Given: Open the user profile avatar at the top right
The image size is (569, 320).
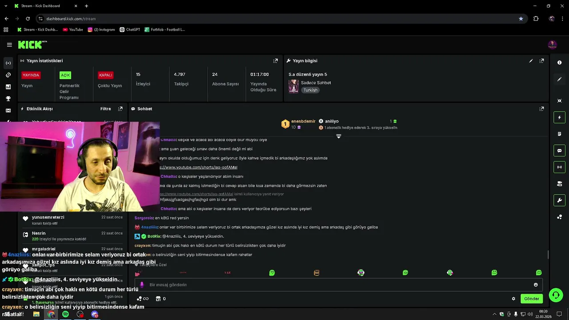Looking at the screenshot, I should (x=552, y=44).
